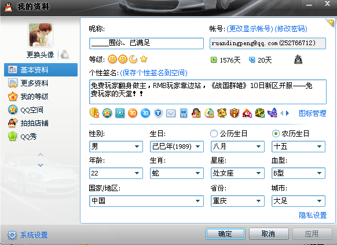The image size is (337, 245).
Task: Click the star level icon
Action: pyautogui.click(x=144, y=59)
